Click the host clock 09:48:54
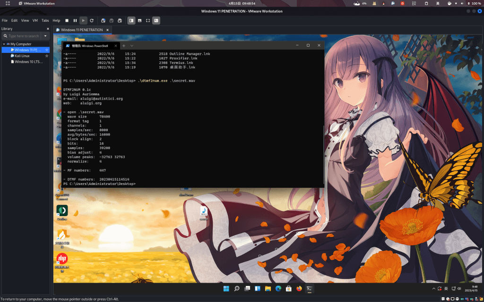484x302 pixels. [242, 3]
